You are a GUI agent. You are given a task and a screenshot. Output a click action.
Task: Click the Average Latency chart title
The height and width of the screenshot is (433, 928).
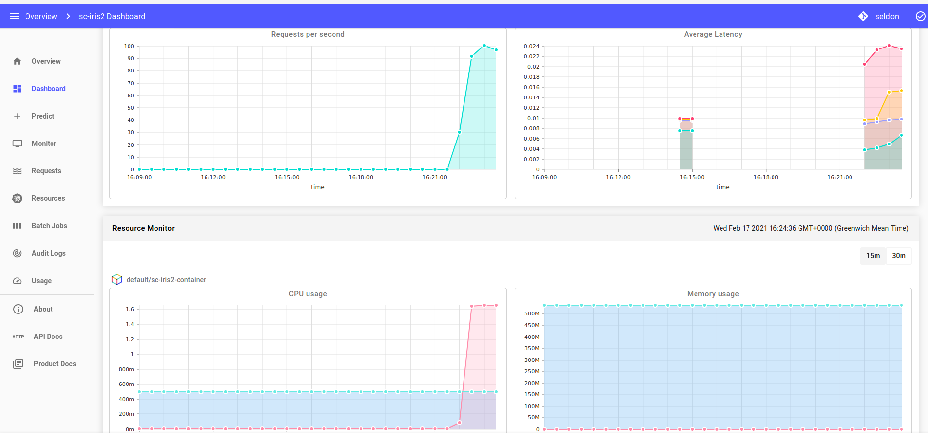(x=713, y=34)
